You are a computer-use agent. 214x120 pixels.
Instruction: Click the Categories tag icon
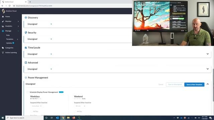click(3, 48)
